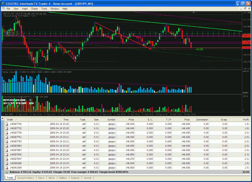252x182 pixels.
Task: Click the profit value 2.41
Action: [x=247, y=155]
